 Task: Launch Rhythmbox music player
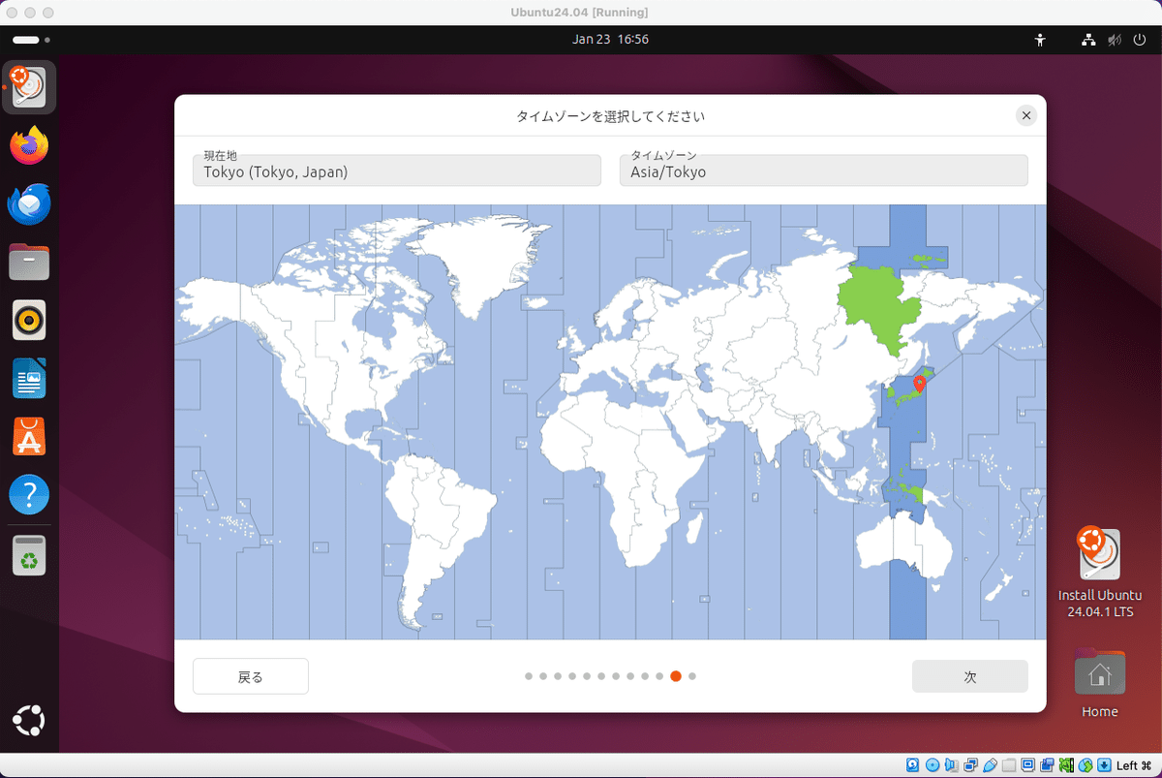coord(30,320)
